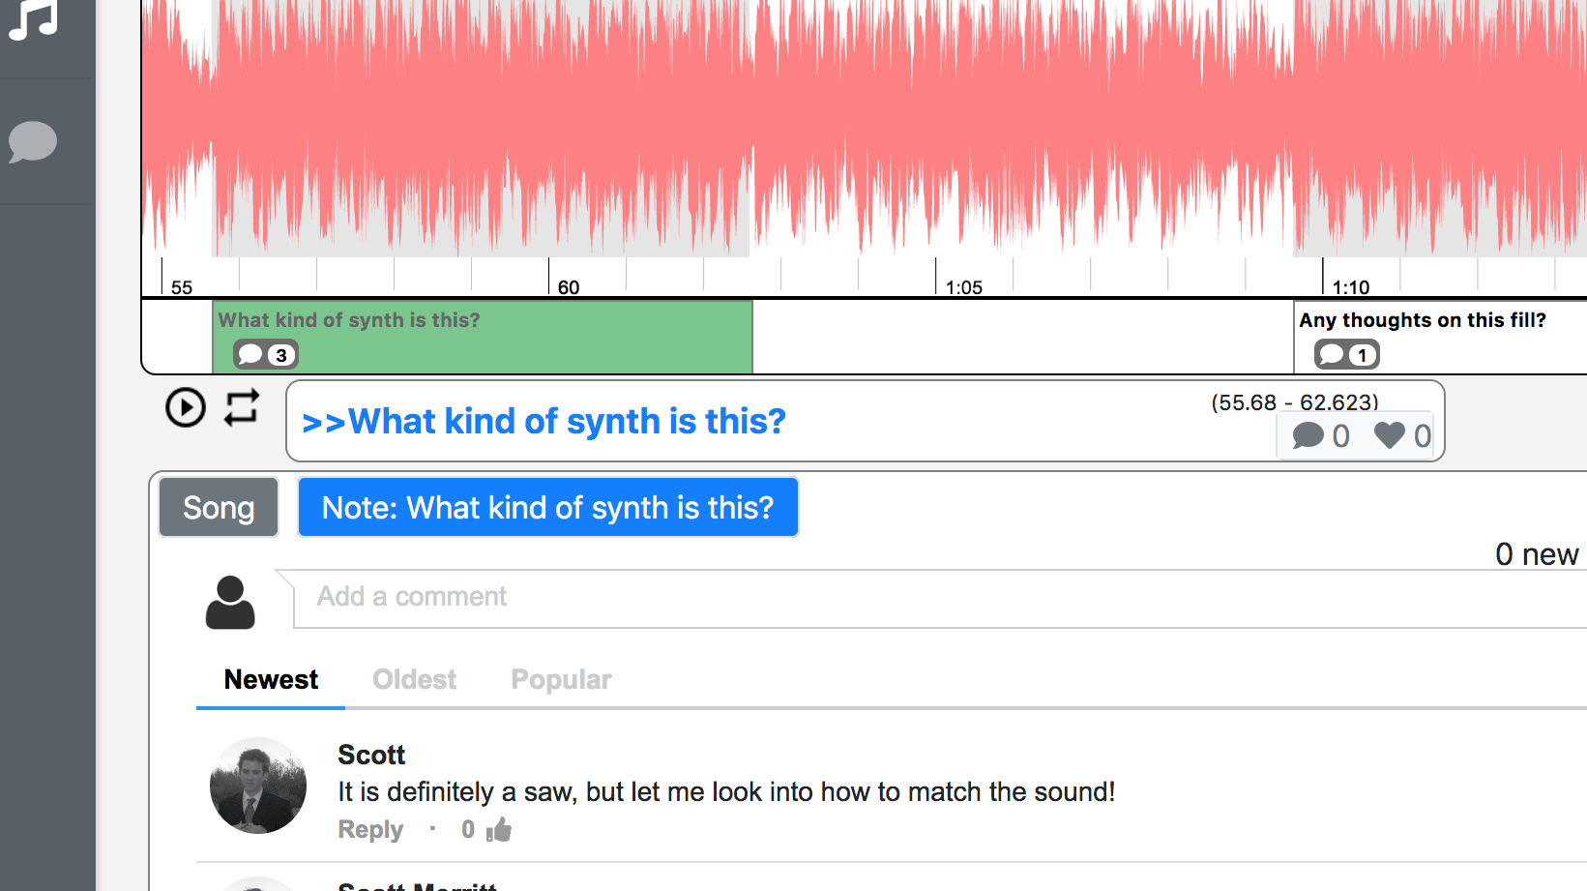Open the 1-comment badge on fill note
This screenshot has height=891, width=1587.
[x=1346, y=355]
